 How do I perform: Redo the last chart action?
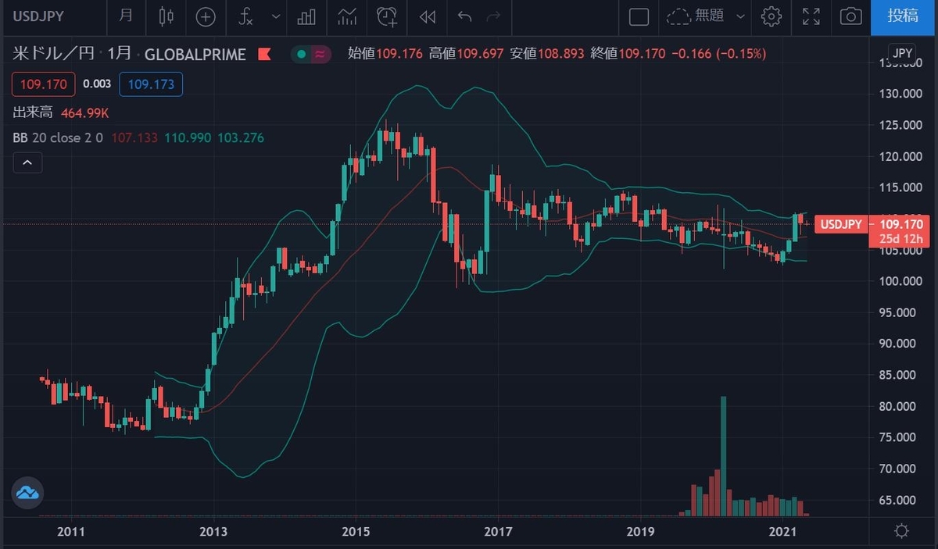click(493, 16)
